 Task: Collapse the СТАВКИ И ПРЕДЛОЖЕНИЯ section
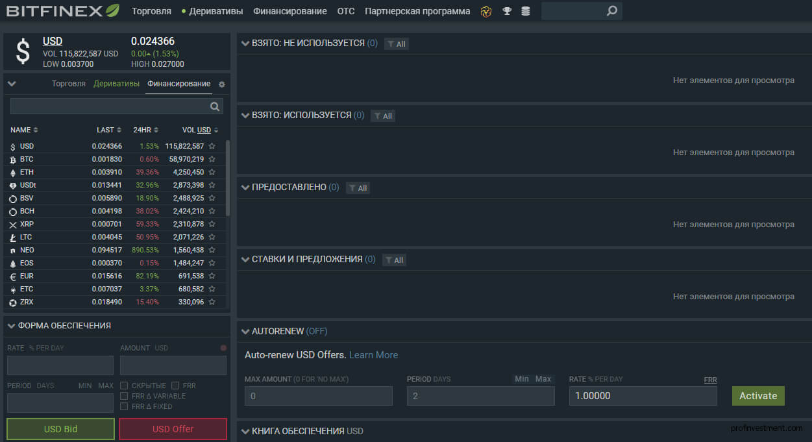245,260
